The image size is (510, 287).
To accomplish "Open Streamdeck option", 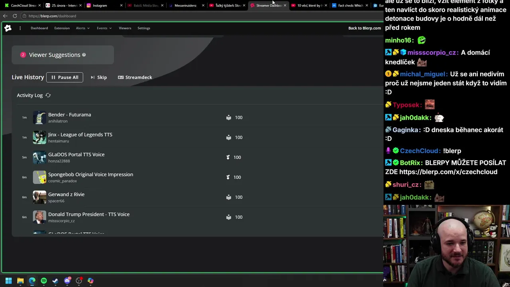I will [x=135, y=77].
